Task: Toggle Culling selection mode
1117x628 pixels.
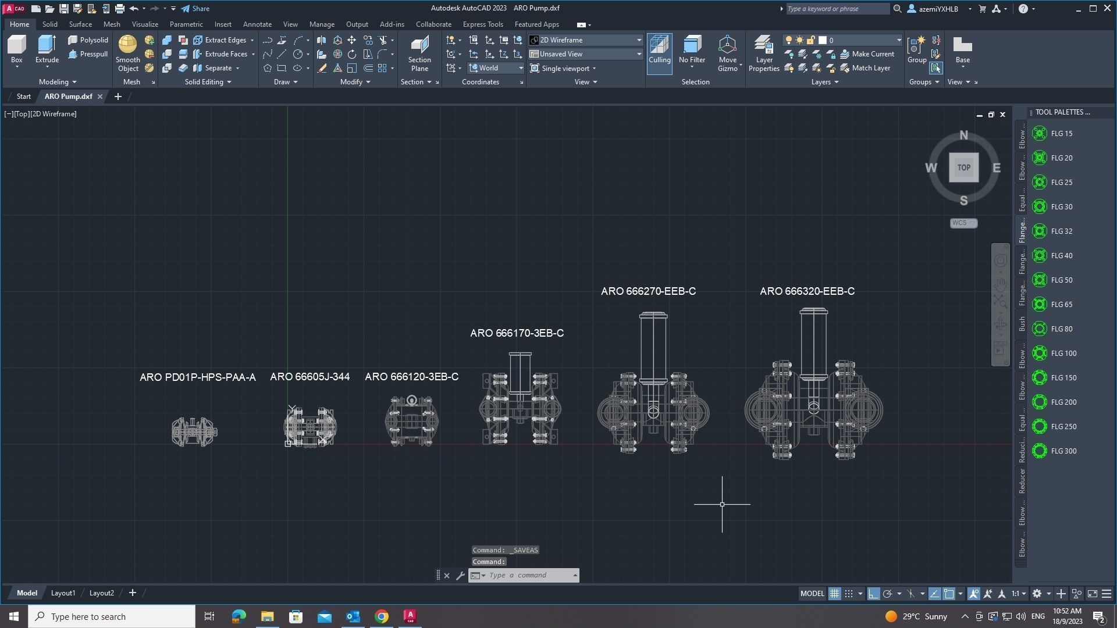Action: tap(659, 53)
